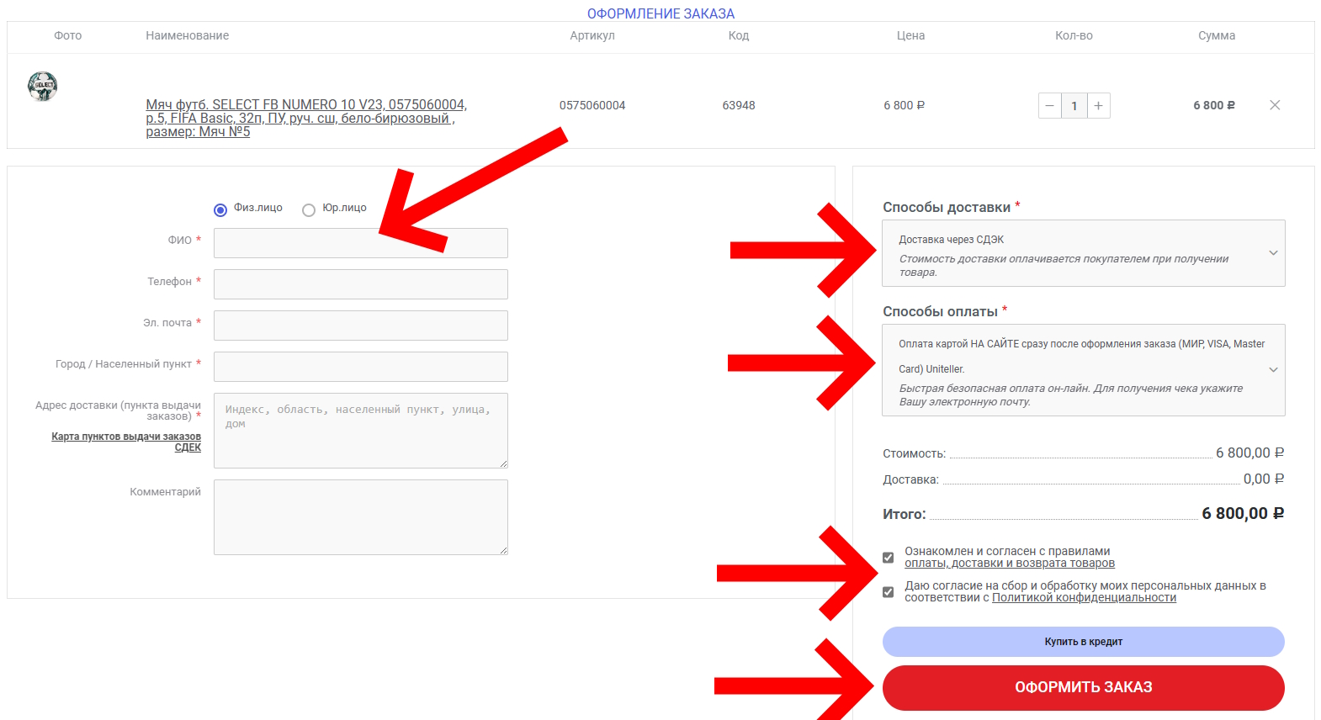Image resolution: width=1321 pixels, height=720 pixels.
Task: Click the minus quantity button
Action: 1049,106
